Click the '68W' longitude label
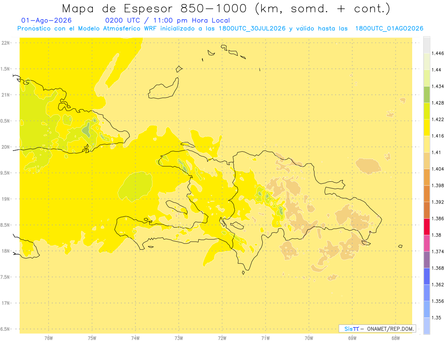 point(396,338)
